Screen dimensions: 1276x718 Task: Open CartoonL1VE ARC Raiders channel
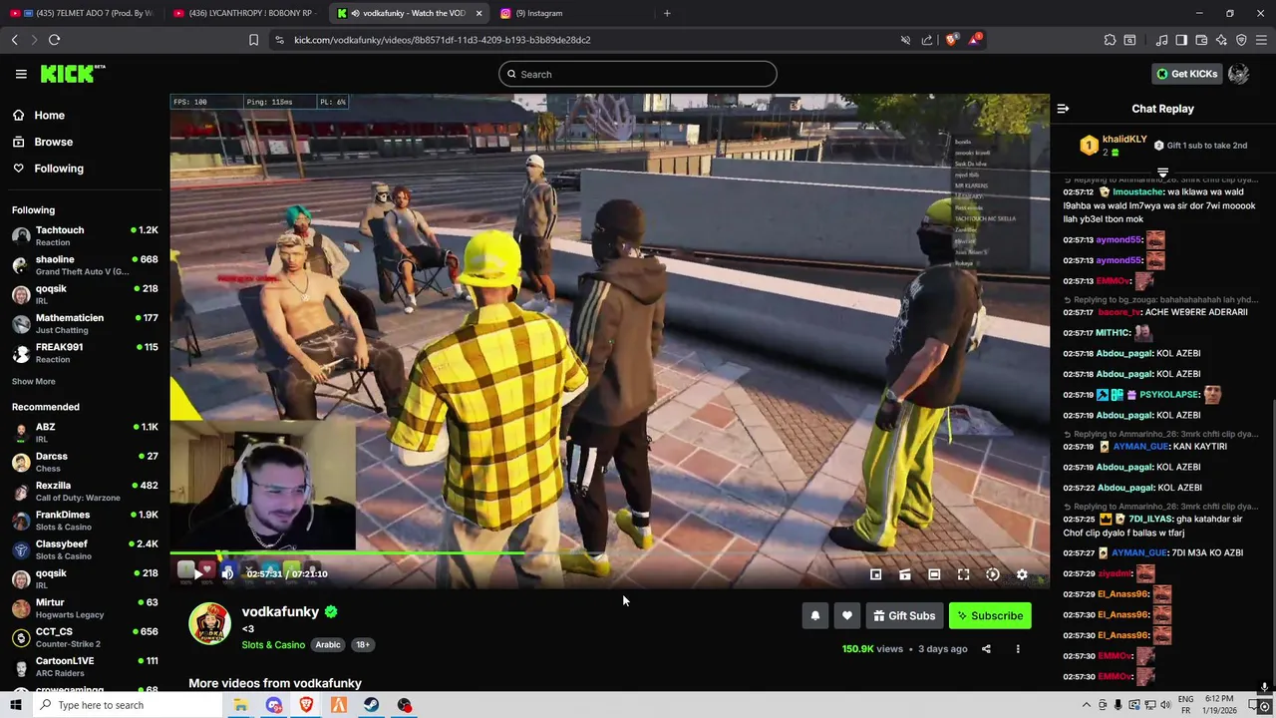click(x=85, y=666)
